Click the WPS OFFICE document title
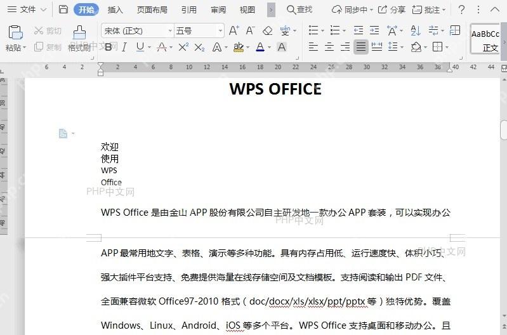This screenshot has height=335, width=507. coord(275,89)
